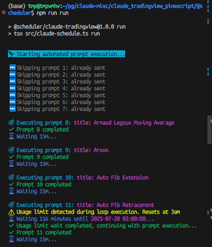Click '@scheduler/claude-tradingview@1.0.0 run' line
The height and width of the screenshot is (247, 212).
pos(70,27)
